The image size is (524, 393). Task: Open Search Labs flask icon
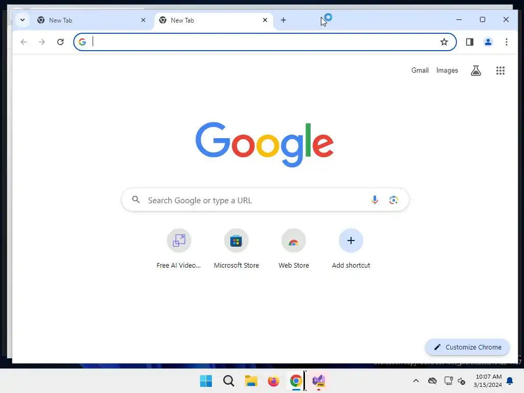click(476, 71)
